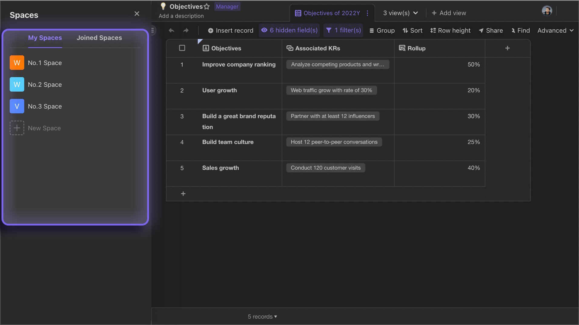This screenshot has height=325, width=579.
Task: Open the user avatar profile
Action: 547,11
